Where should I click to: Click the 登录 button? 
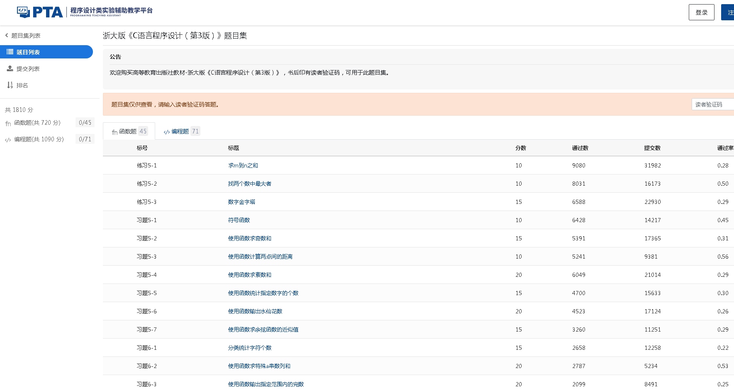point(701,12)
